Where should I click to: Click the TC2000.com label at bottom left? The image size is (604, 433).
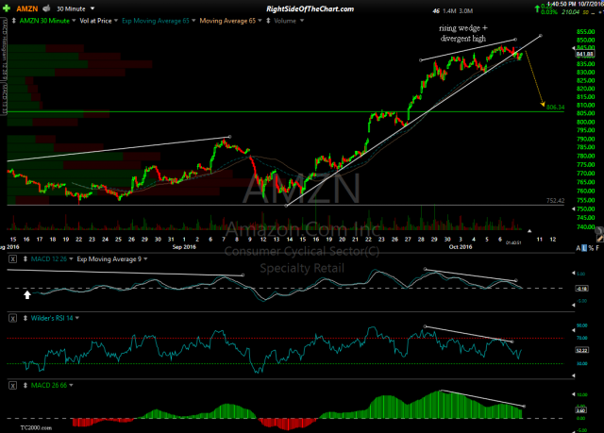[36, 427]
